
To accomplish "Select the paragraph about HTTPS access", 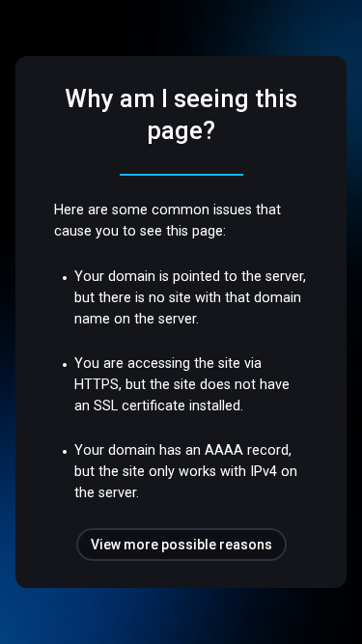I will (x=181, y=384).
